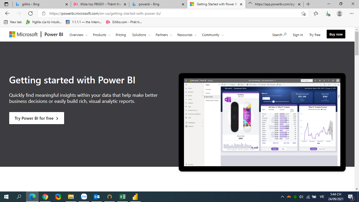Open Excel from taskbar
The image size is (359, 202).
tap(122, 197)
